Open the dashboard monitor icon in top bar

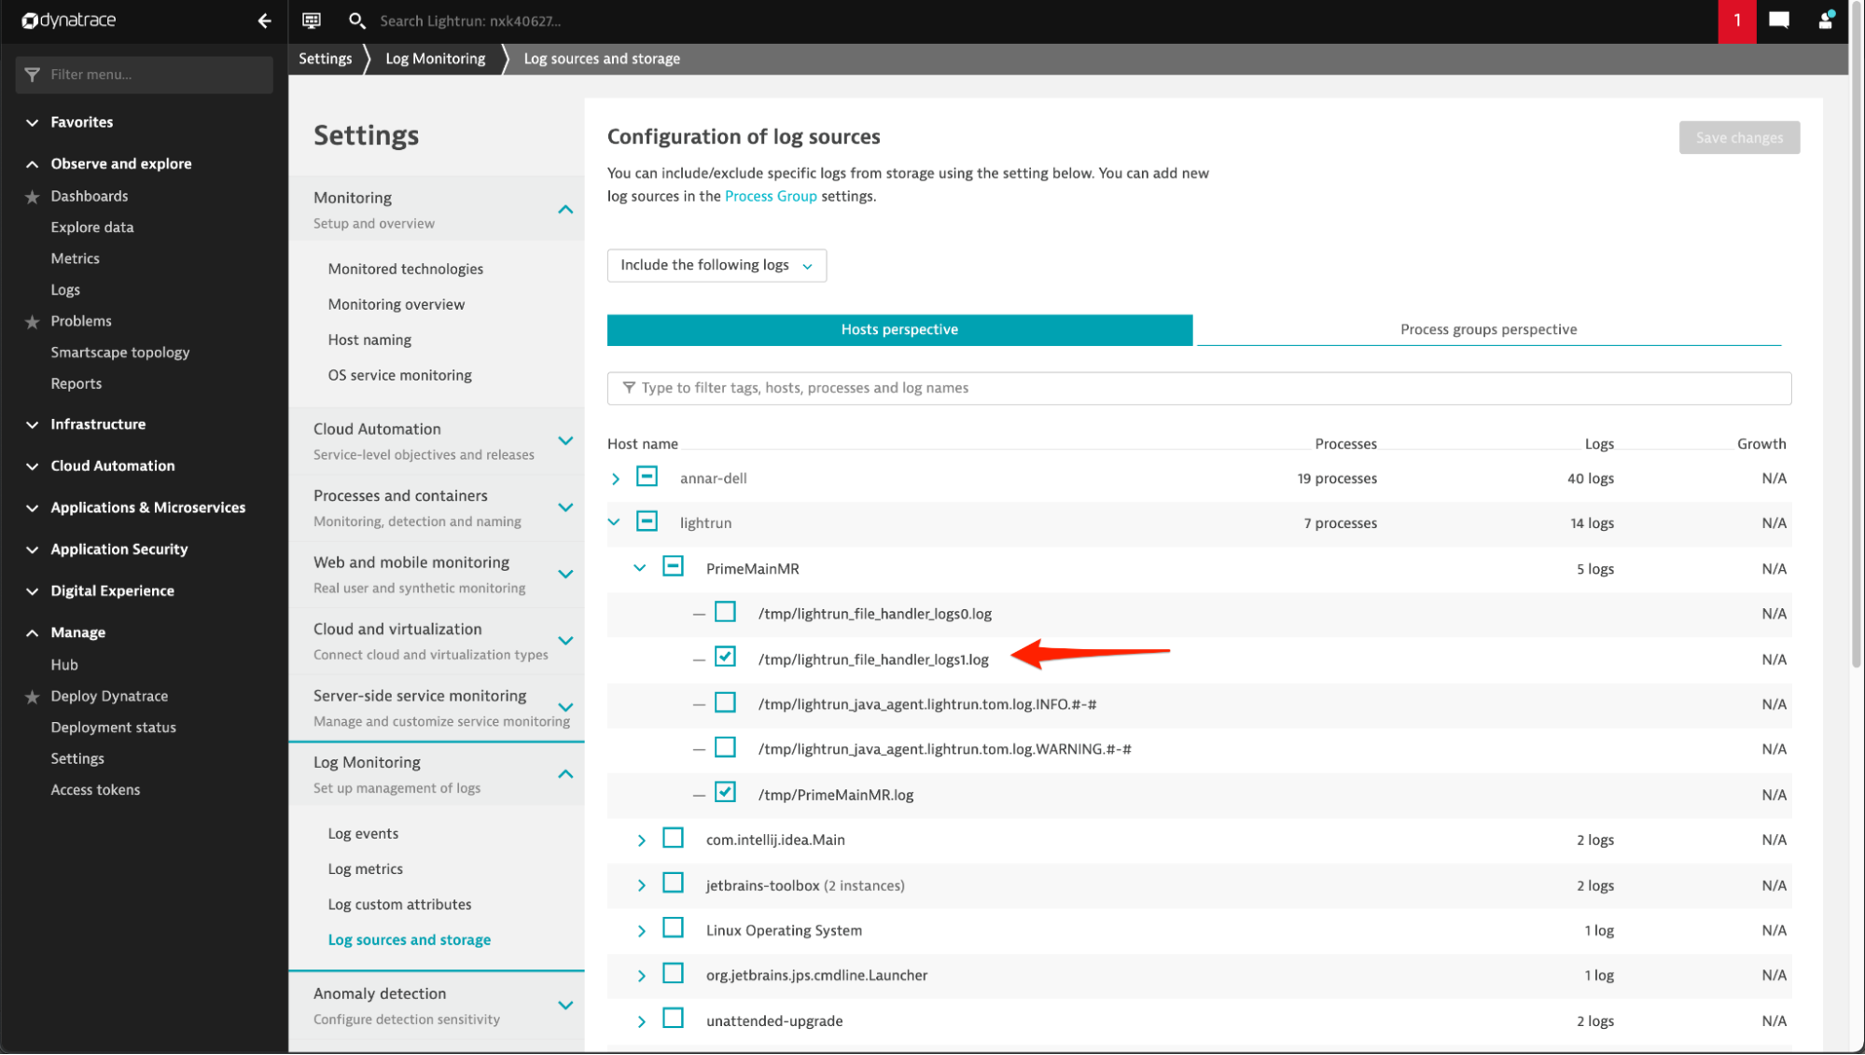tap(312, 21)
